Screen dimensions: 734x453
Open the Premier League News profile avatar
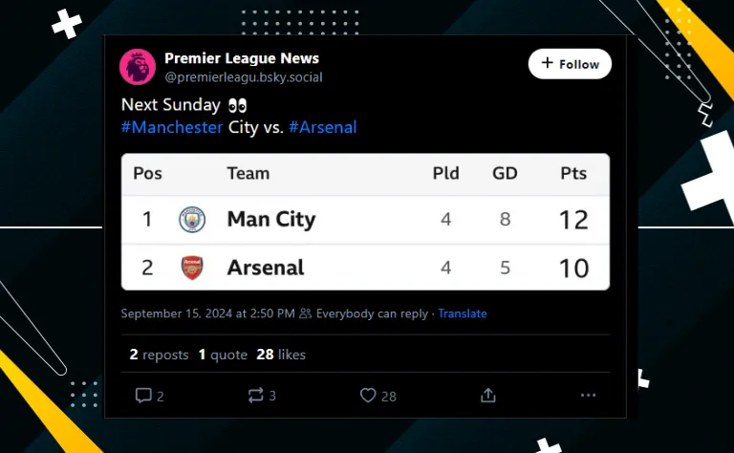[x=137, y=66]
